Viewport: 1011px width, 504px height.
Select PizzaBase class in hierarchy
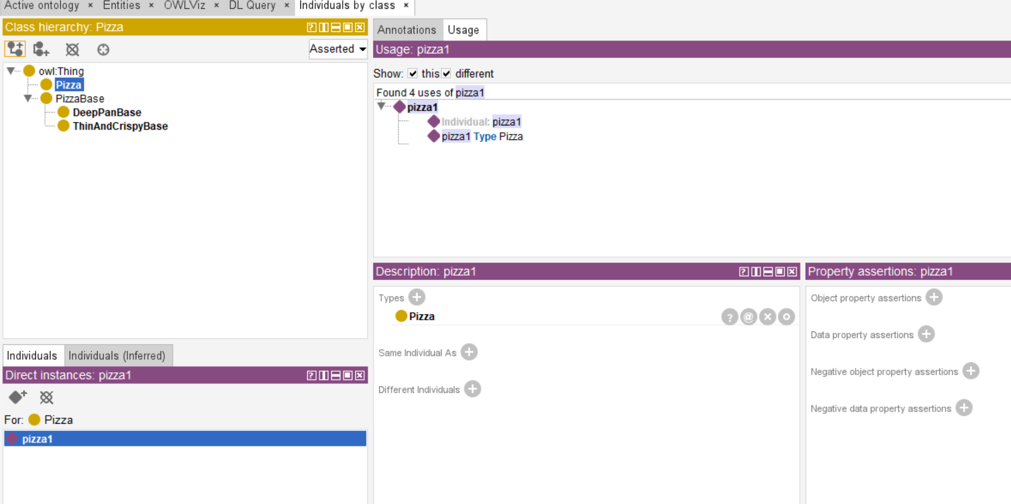click(x=80, y=98)
